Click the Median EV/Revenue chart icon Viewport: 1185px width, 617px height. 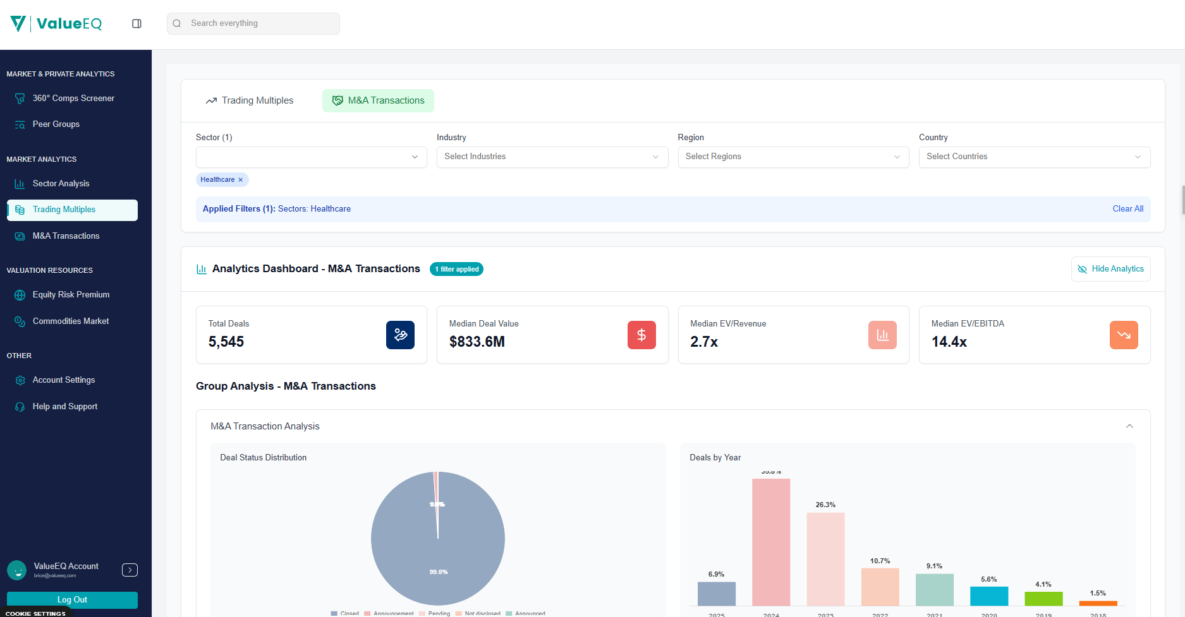[882, 335]
